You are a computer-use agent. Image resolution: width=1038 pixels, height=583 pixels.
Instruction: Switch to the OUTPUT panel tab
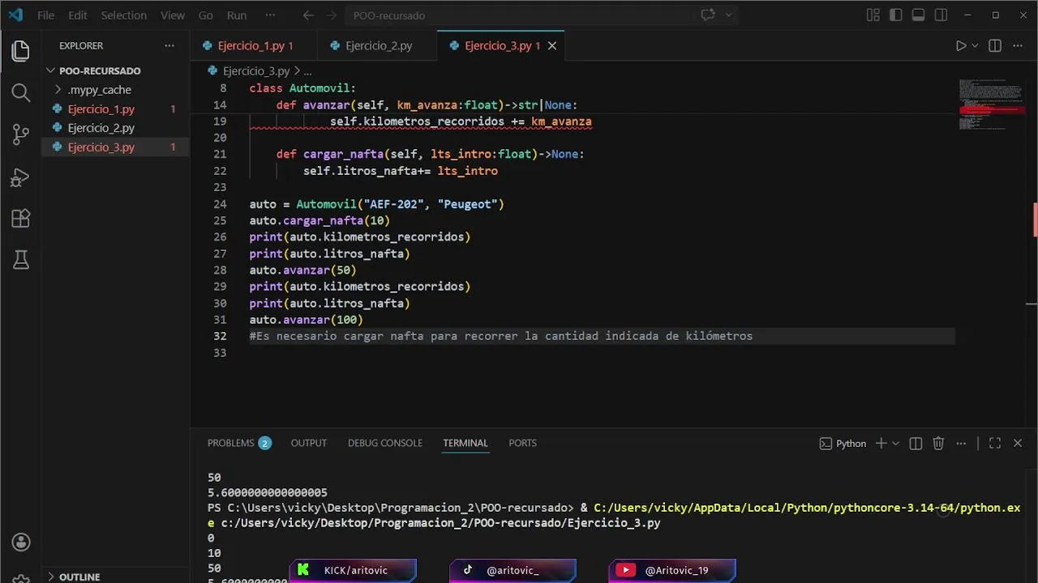point(309,443)
